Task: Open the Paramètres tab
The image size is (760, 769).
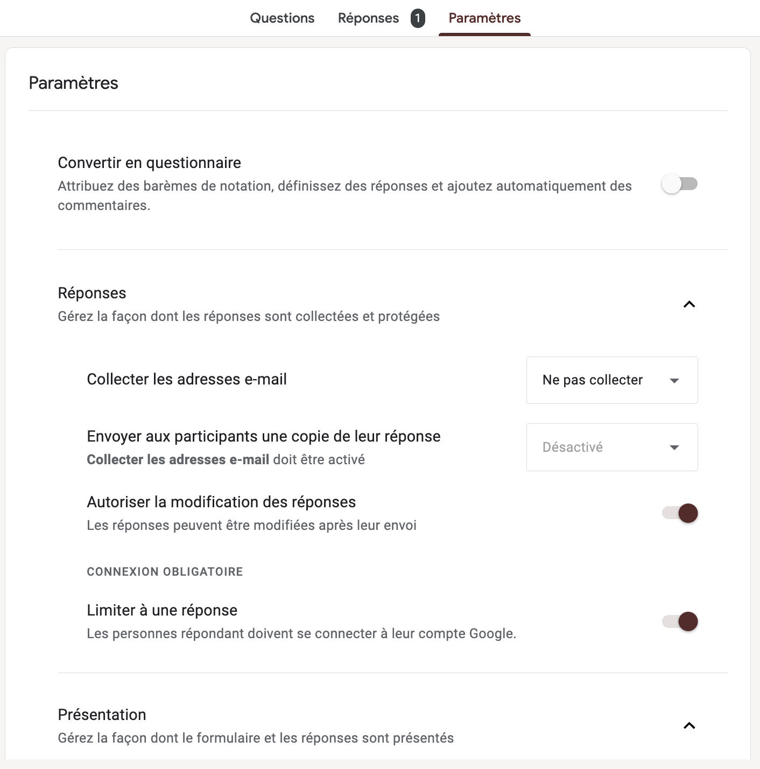Action: (x=484, y=18)
